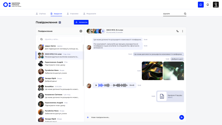Click the Нове повідомлення input field
222x125 pixels.
[x=134, y=117]
